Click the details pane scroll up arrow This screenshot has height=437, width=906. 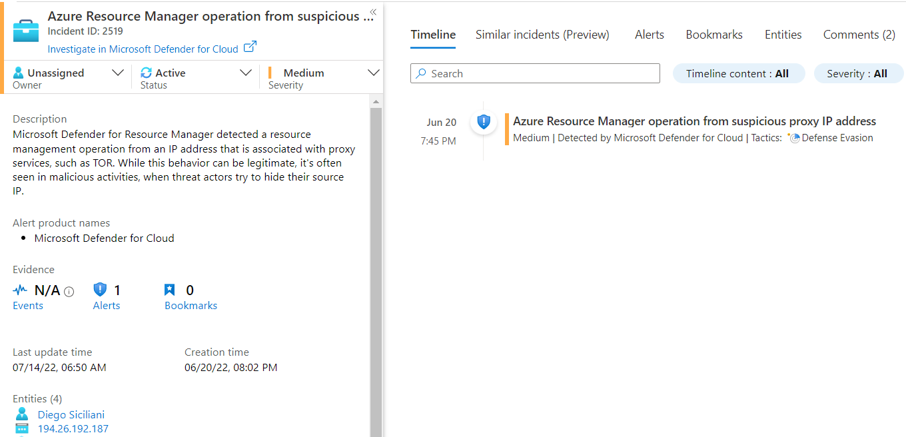click(376, 101)
